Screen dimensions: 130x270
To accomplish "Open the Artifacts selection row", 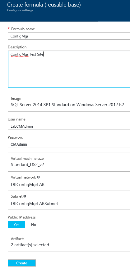I will click(x=69, y=242).
